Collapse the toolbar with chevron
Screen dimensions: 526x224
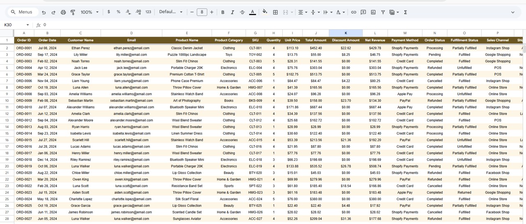click(x=512, y=12)
